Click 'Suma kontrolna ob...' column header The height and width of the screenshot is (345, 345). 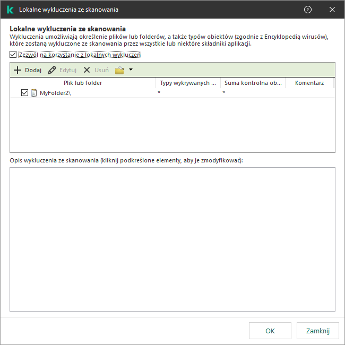pyautogui.click(x=253, y=83)
